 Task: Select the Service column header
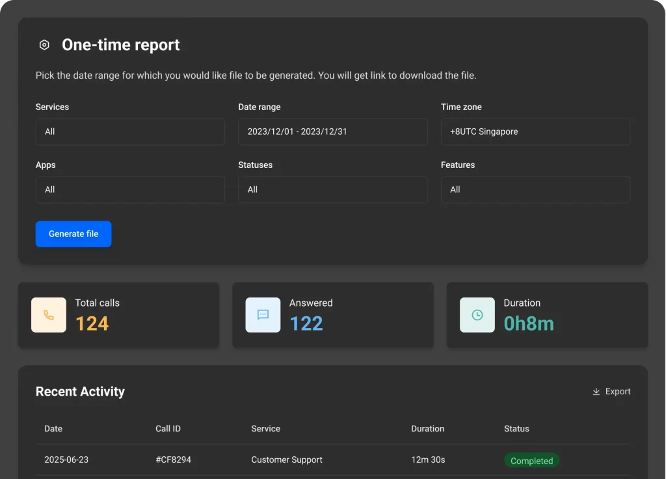tap(265, 429)
